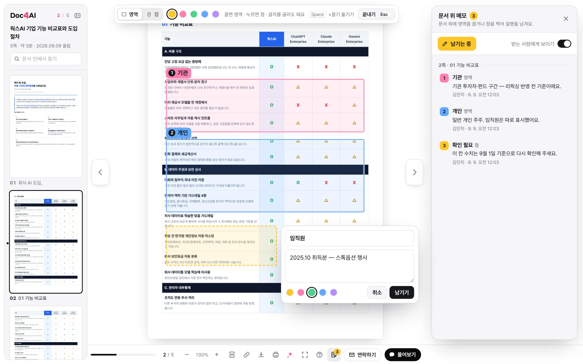Select the 영역 region mode
This screenshot has height=364, width=583.
130,14
